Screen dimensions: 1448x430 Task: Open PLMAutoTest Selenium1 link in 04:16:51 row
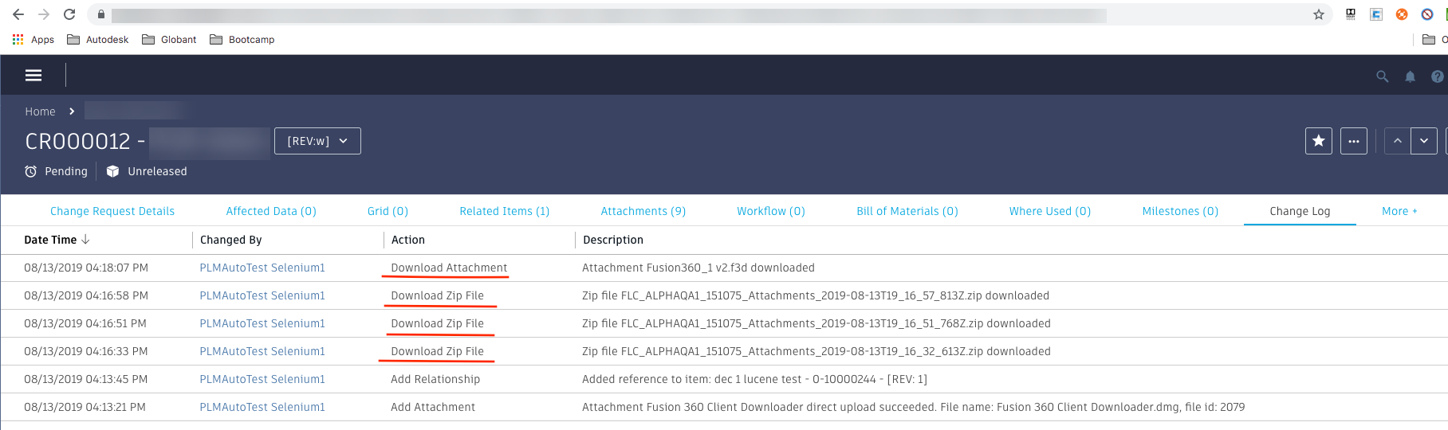pyautogui.click(x=262, y=323)
